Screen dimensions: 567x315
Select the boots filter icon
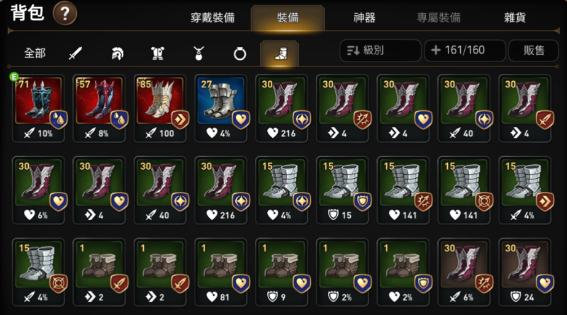pos(280,54)
